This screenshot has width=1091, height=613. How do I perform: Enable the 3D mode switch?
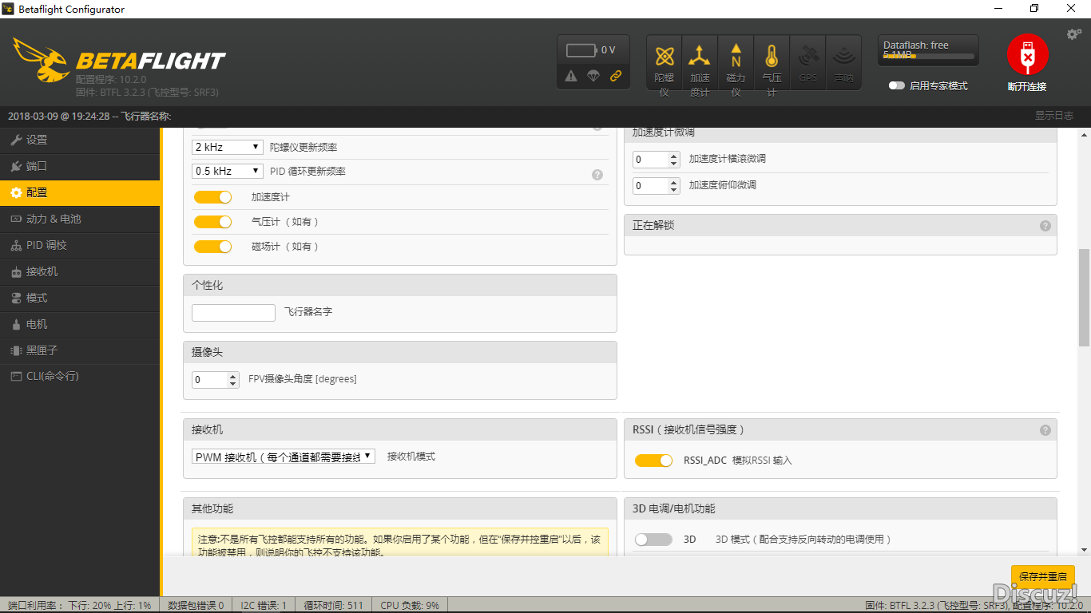pyautogui.click(x=653, y=540)
